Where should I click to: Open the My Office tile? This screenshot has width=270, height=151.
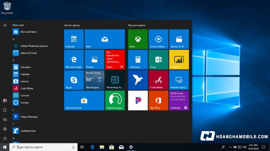tap(158, 100)
